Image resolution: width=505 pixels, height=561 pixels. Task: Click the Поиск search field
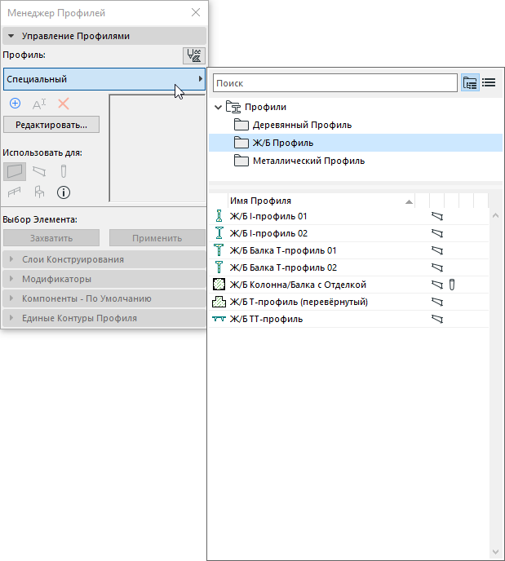pyautogui.click(x=335, y=83)
